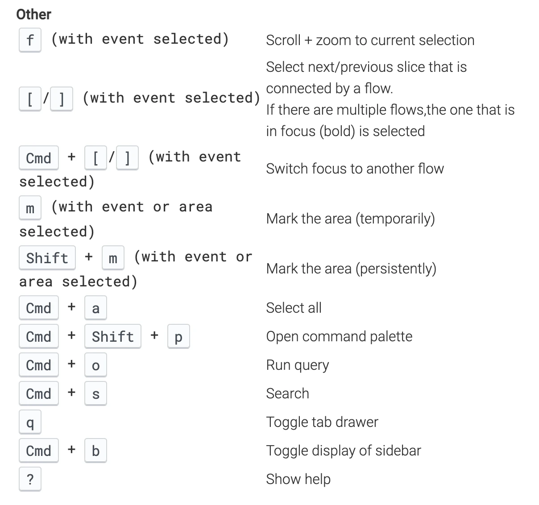Click the "f" key cap
Image resolution: width=539 pixels, height=505 pixels.
tap(30, 40)
